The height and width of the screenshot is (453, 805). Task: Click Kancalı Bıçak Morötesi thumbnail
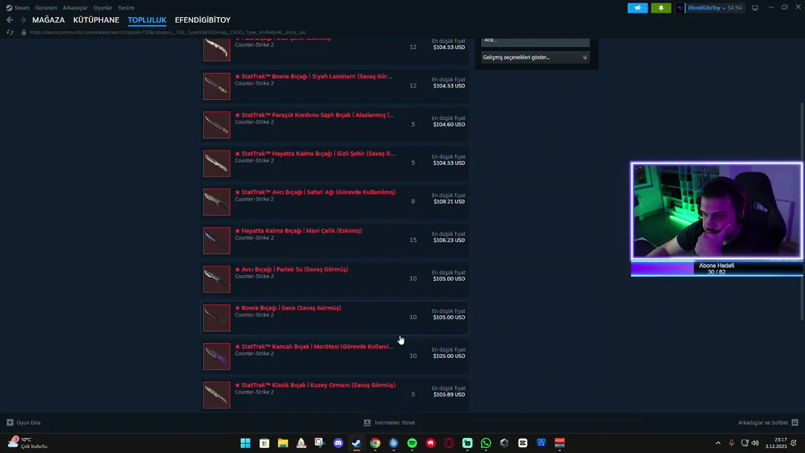(216, 356)
